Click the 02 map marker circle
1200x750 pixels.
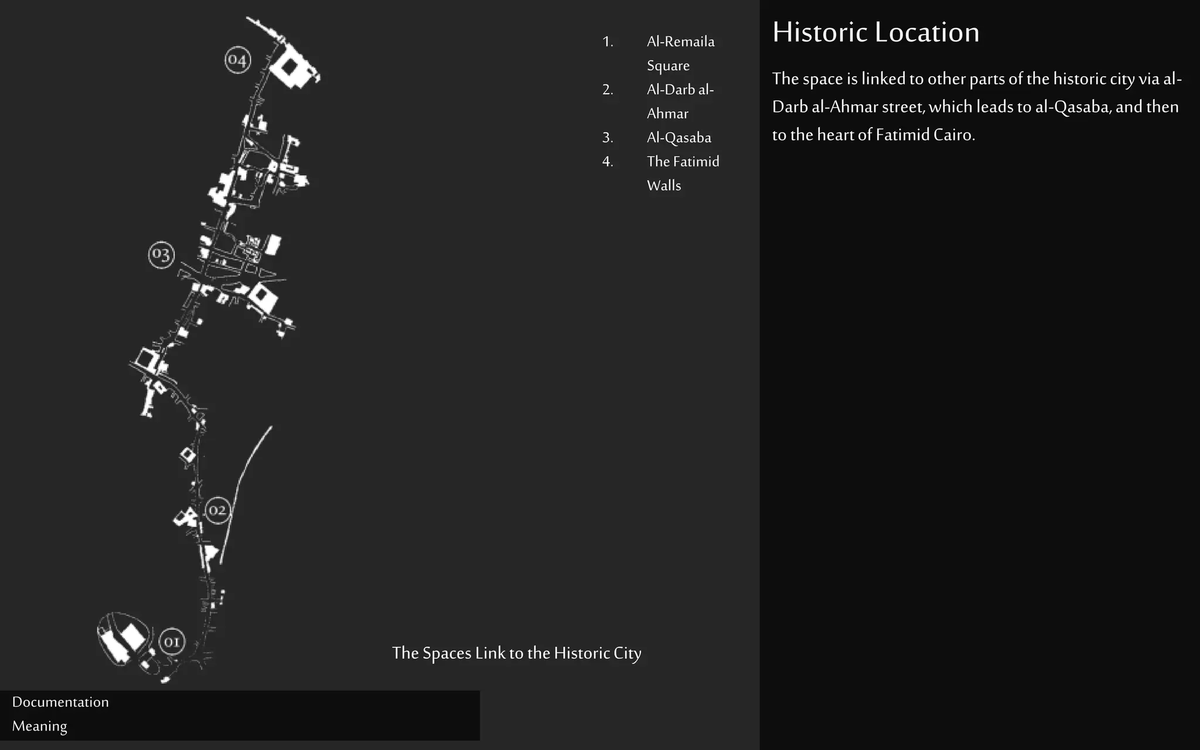(x=217, y=510)
